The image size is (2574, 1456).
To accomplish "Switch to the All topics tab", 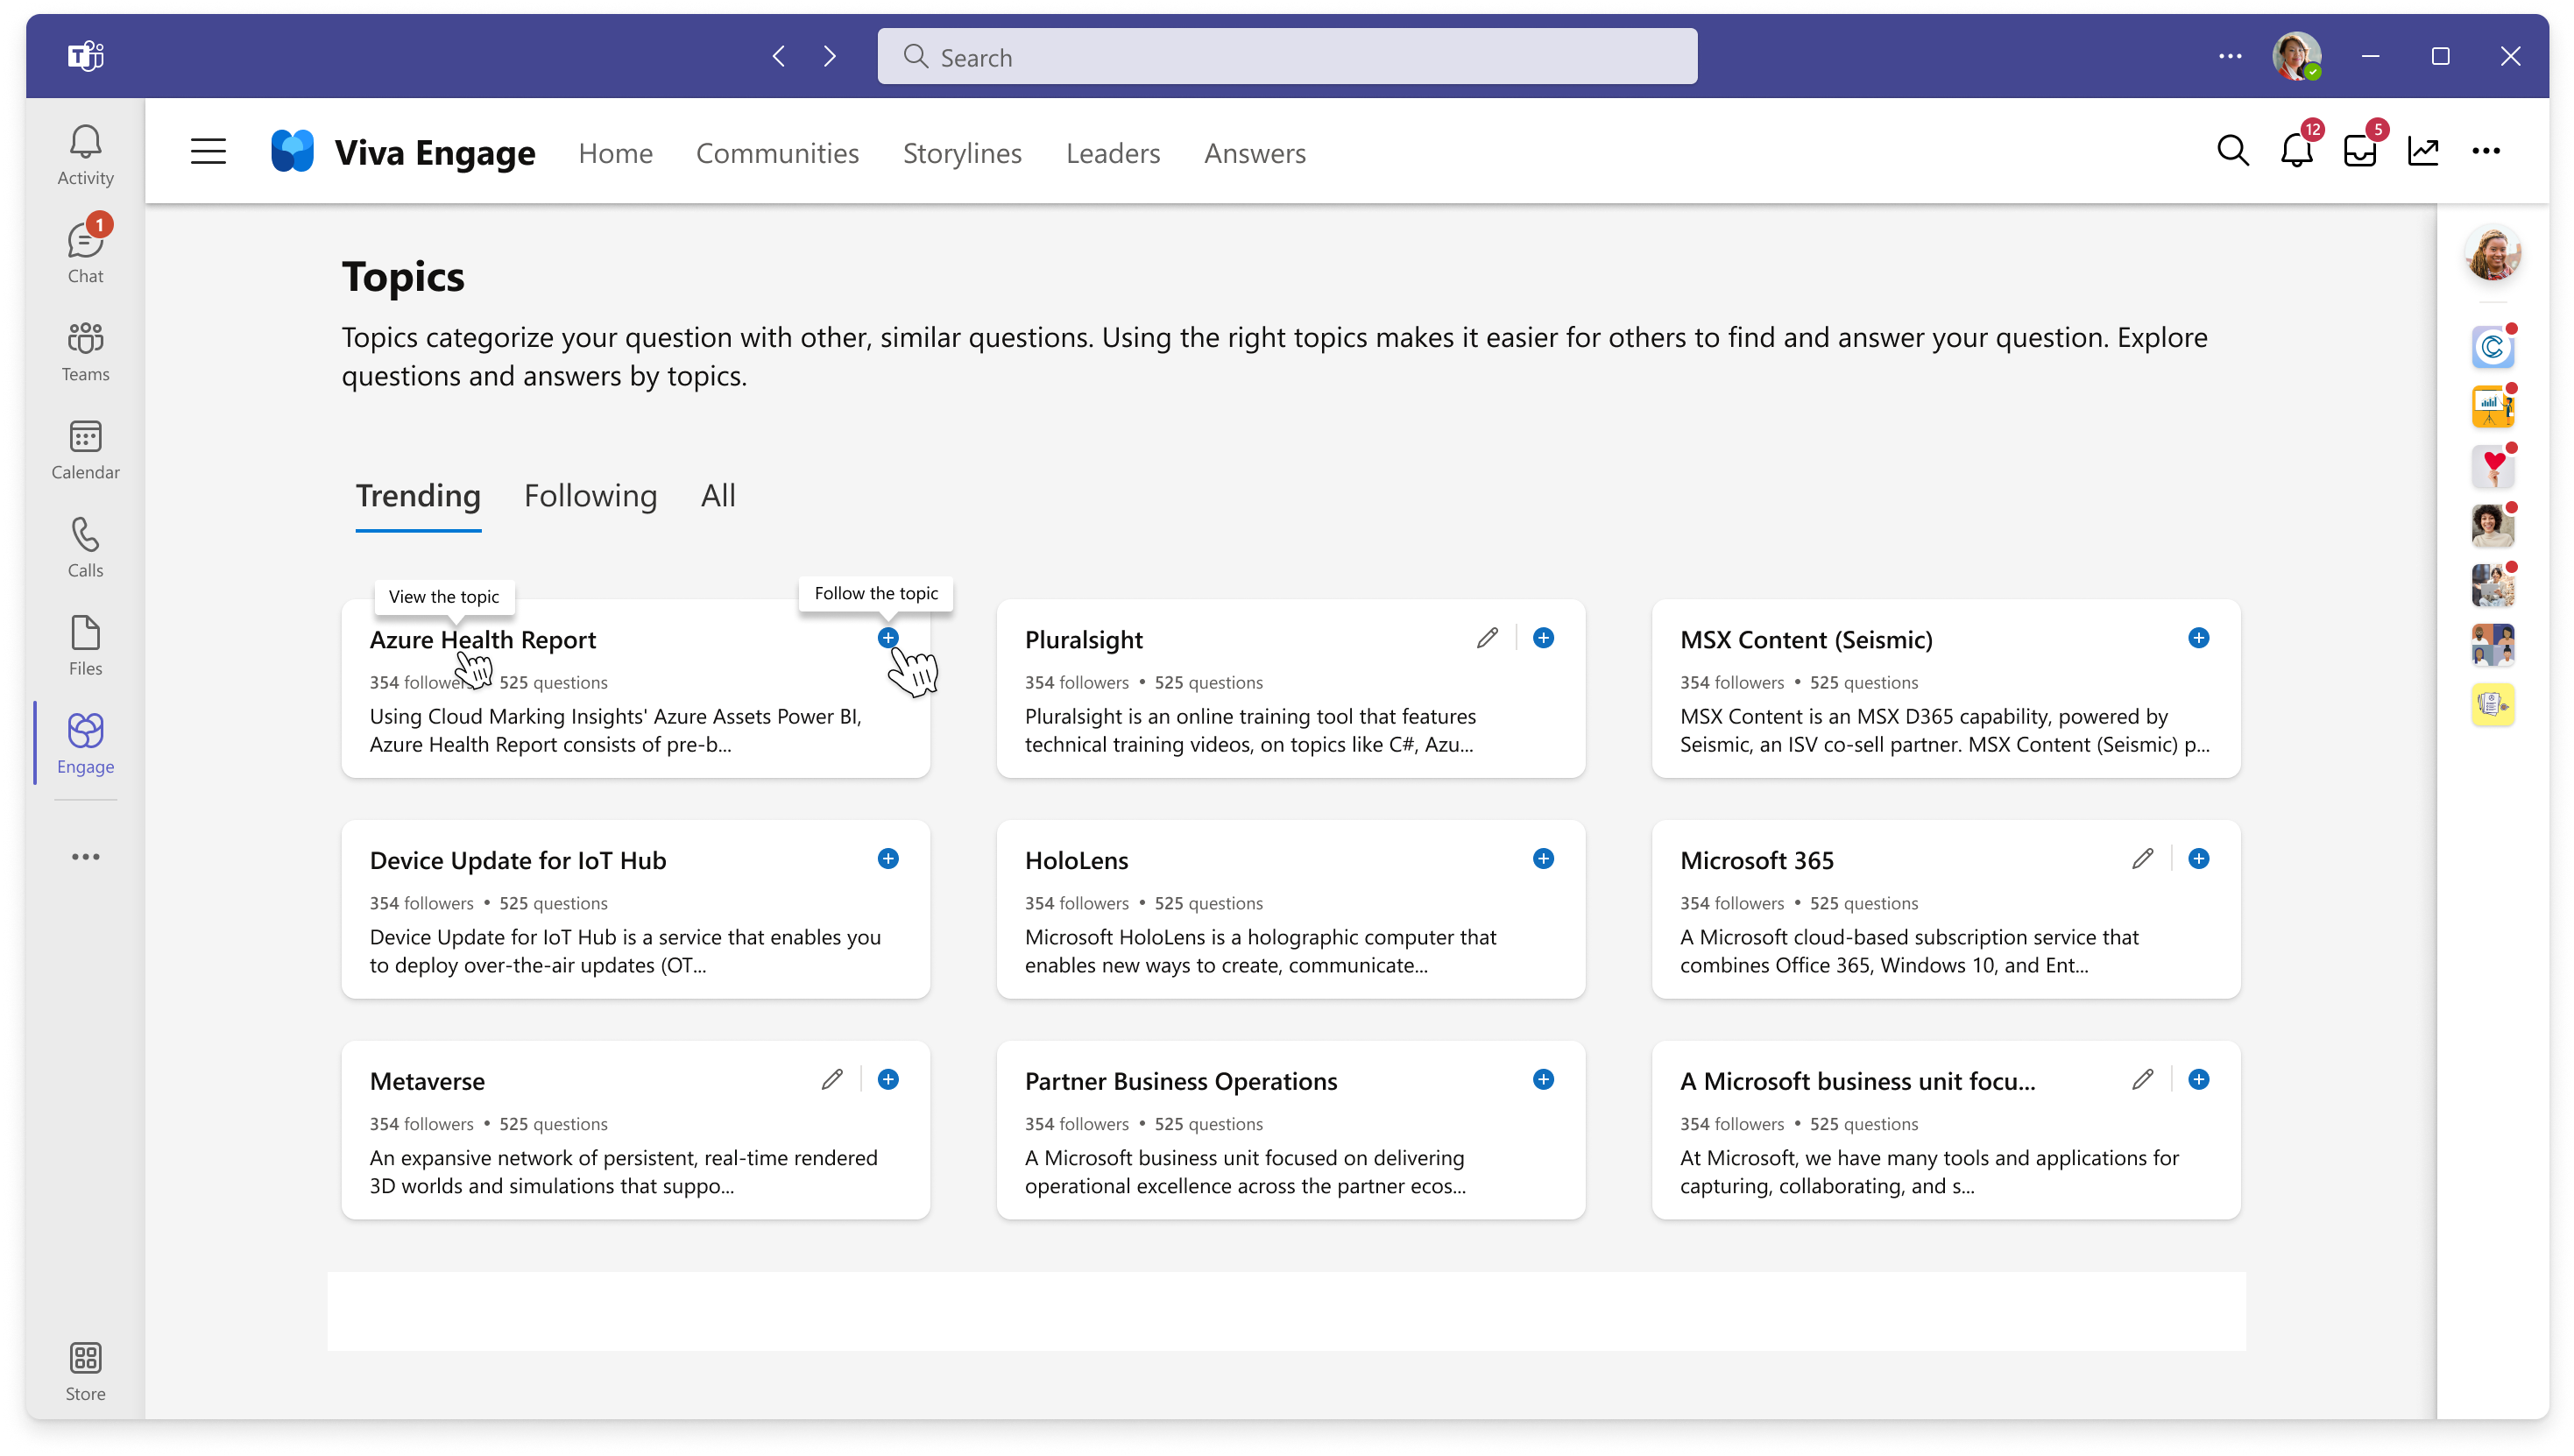I will pos(718,495).
